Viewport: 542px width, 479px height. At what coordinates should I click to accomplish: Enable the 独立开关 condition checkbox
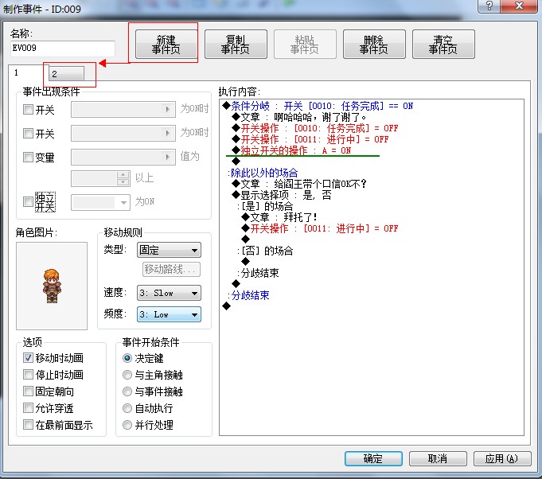[x=28, y=201]
